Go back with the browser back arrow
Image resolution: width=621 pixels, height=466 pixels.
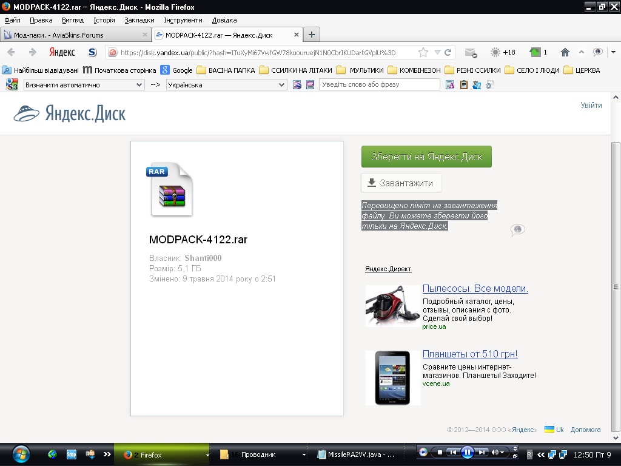coord(11,52)
